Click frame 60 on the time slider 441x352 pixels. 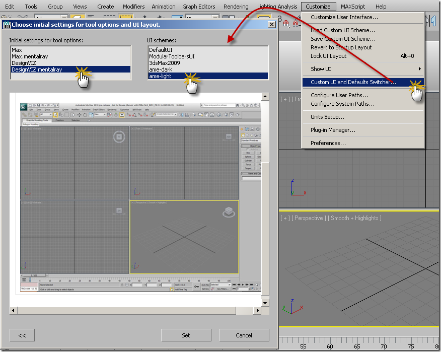point(330,346)
